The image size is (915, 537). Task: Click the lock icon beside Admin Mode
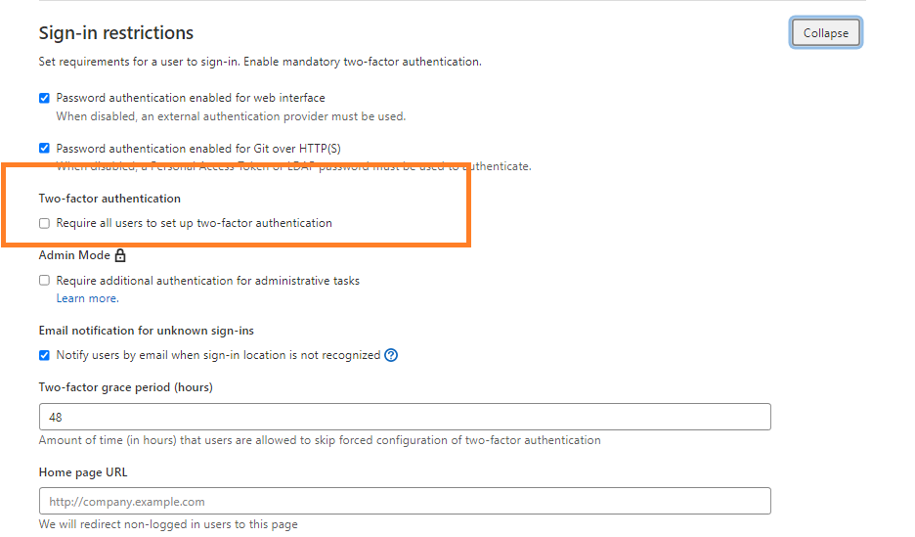(120, 255)
